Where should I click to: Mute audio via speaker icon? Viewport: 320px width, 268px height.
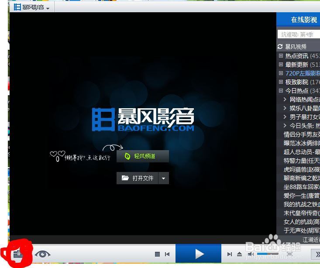click(x=251, y=254)
